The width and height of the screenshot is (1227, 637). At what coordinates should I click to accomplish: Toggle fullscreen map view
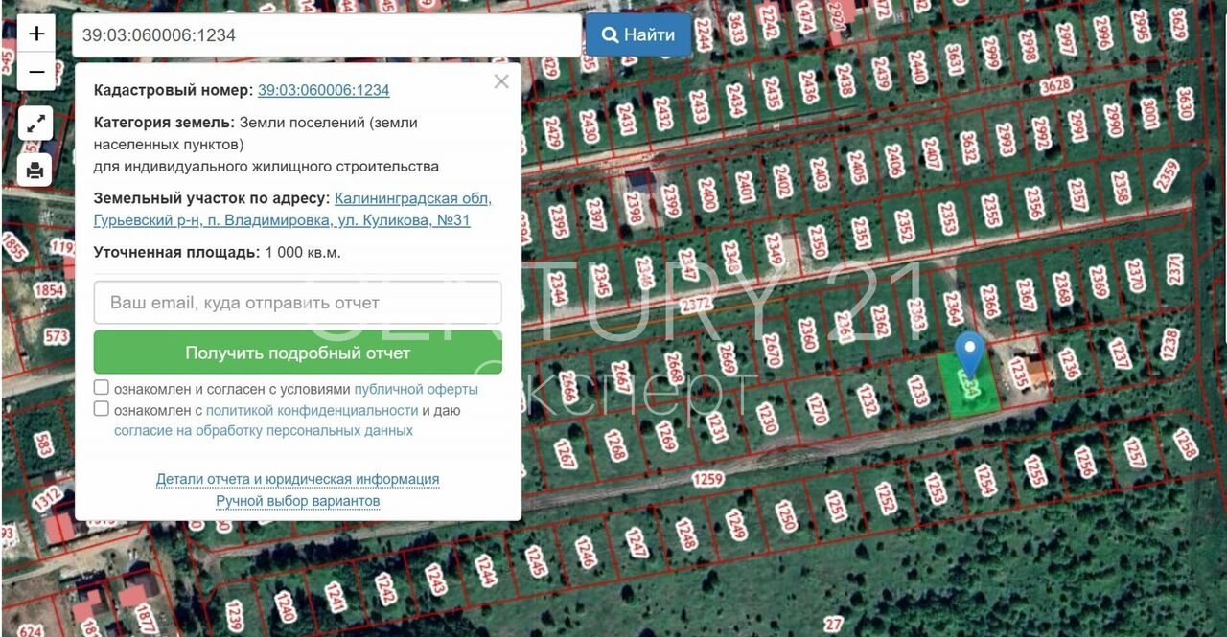point(35,124)
